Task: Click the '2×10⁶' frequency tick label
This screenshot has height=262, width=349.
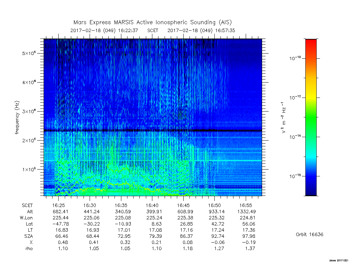Action: click(x=29, y=140)
